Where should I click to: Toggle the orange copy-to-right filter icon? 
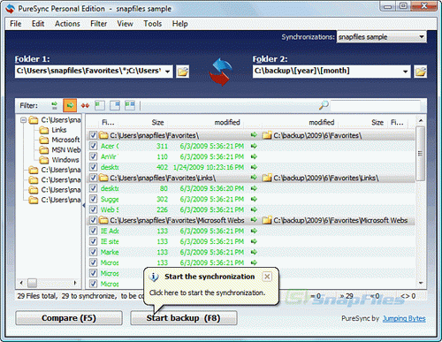pos(70,105)
